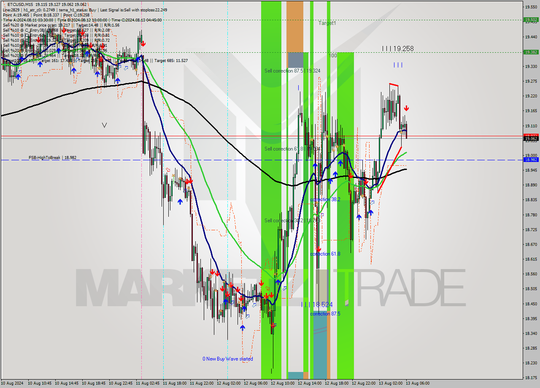Screen dimensions: 540x388
Task: Click the green 19.382 price tag
Action: coord(531,52)
